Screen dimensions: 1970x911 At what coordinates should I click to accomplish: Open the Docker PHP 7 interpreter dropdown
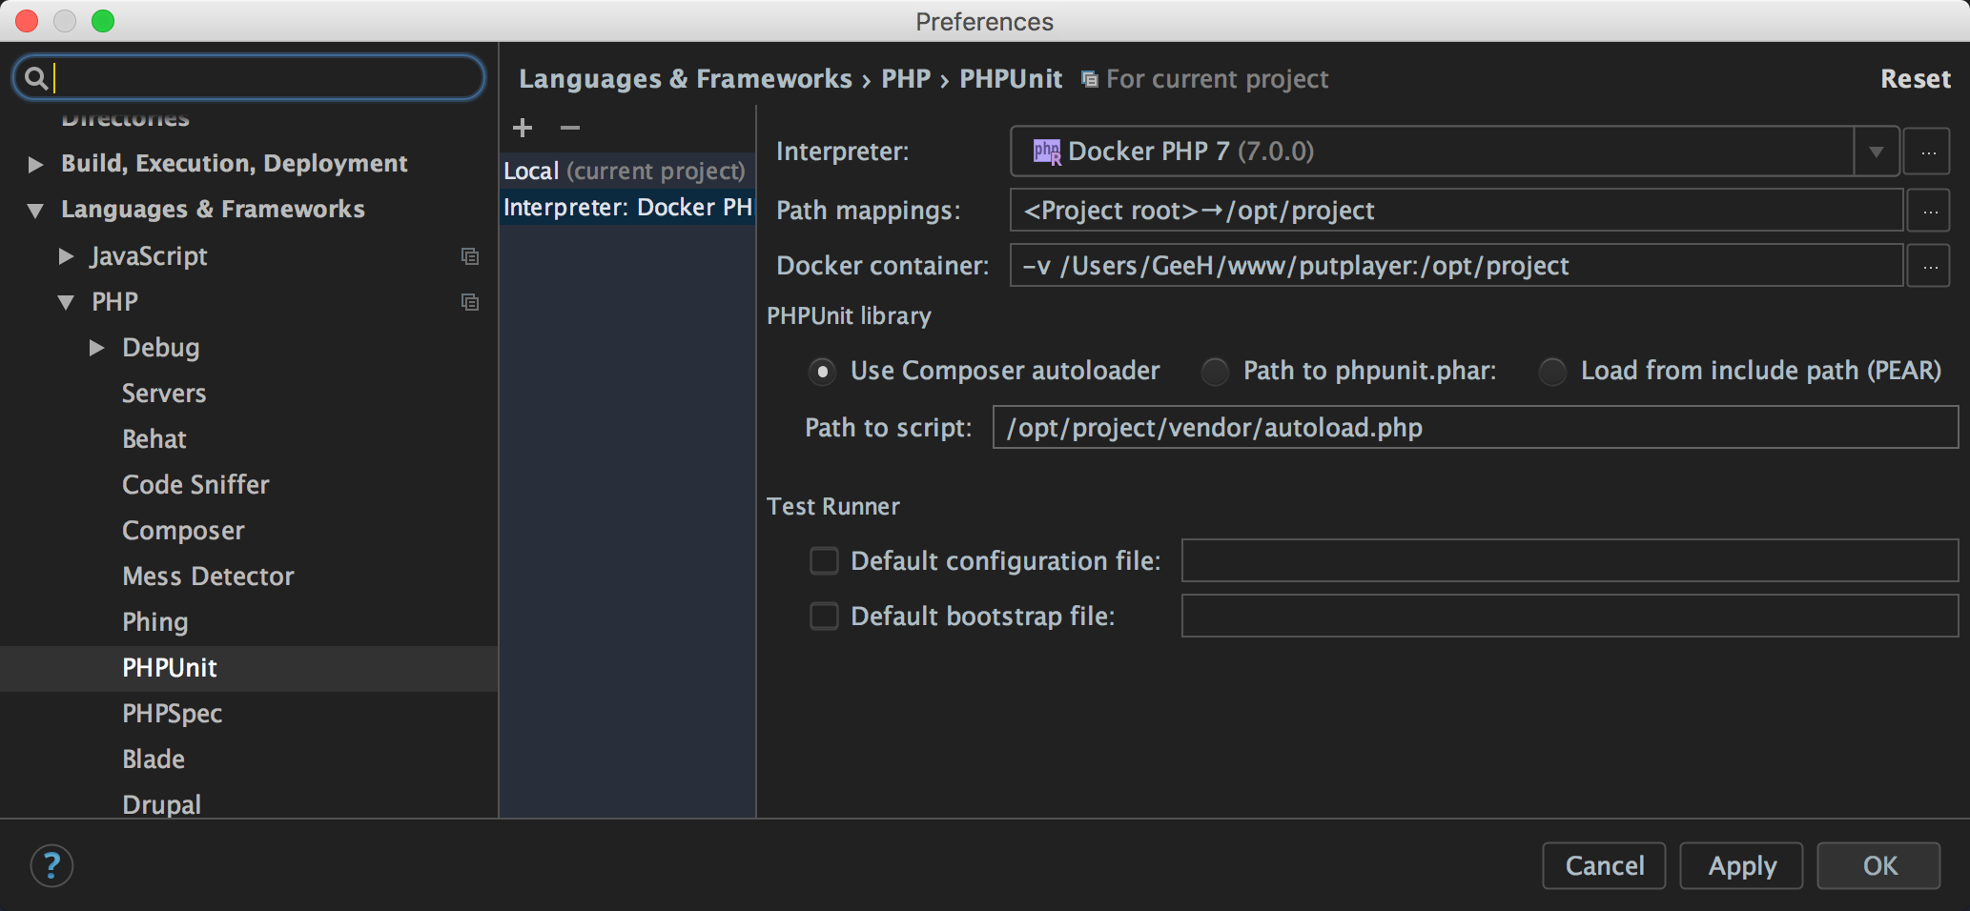(1875, 151)
